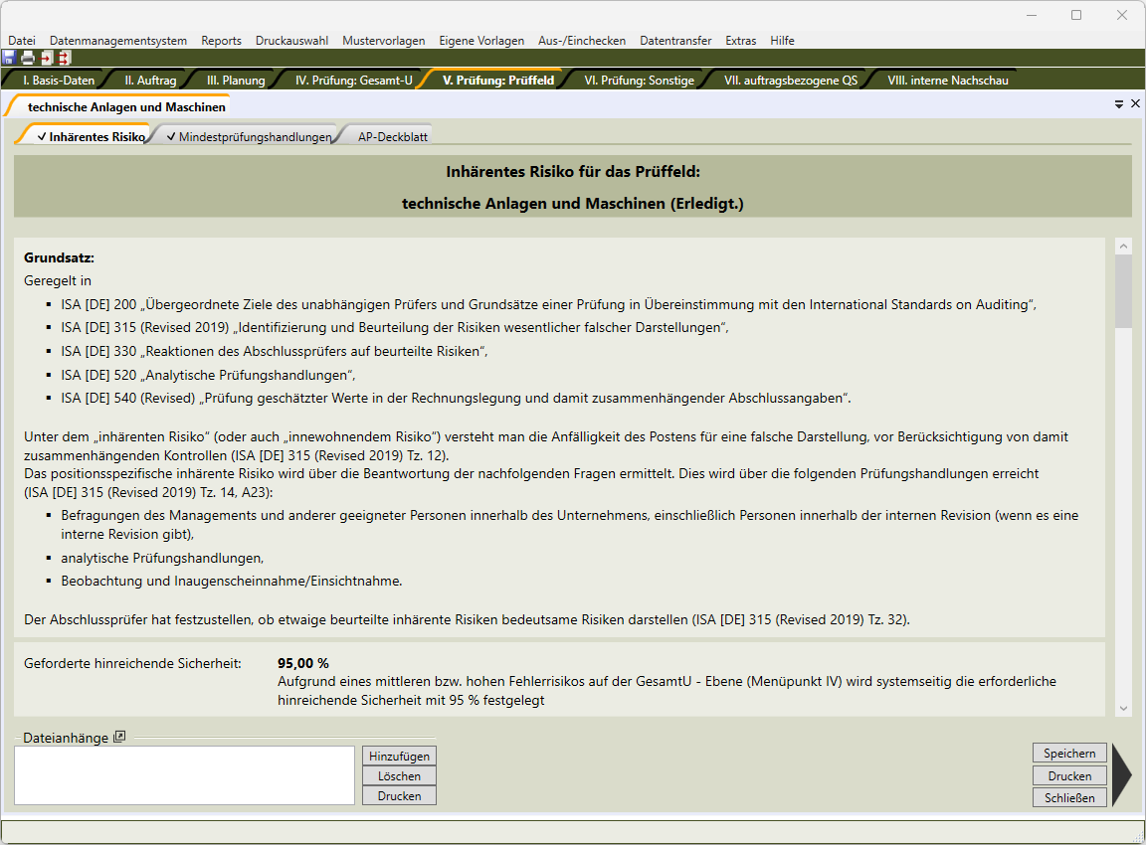Open the Datenmanagementsystem menu

(118, 41)
